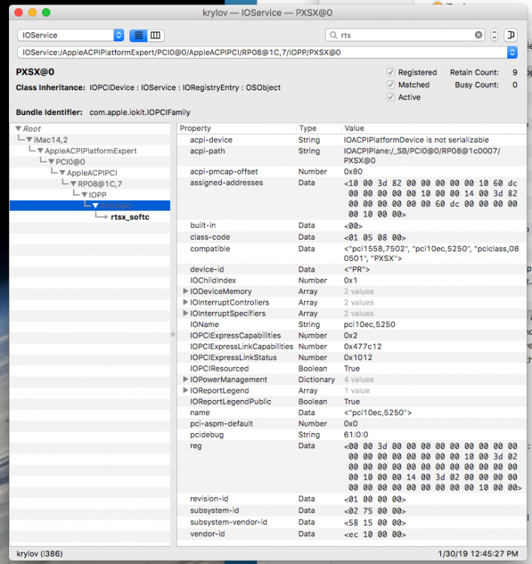
Task: Open the IOService plane dropdown
Action: [x=71, y=35]
